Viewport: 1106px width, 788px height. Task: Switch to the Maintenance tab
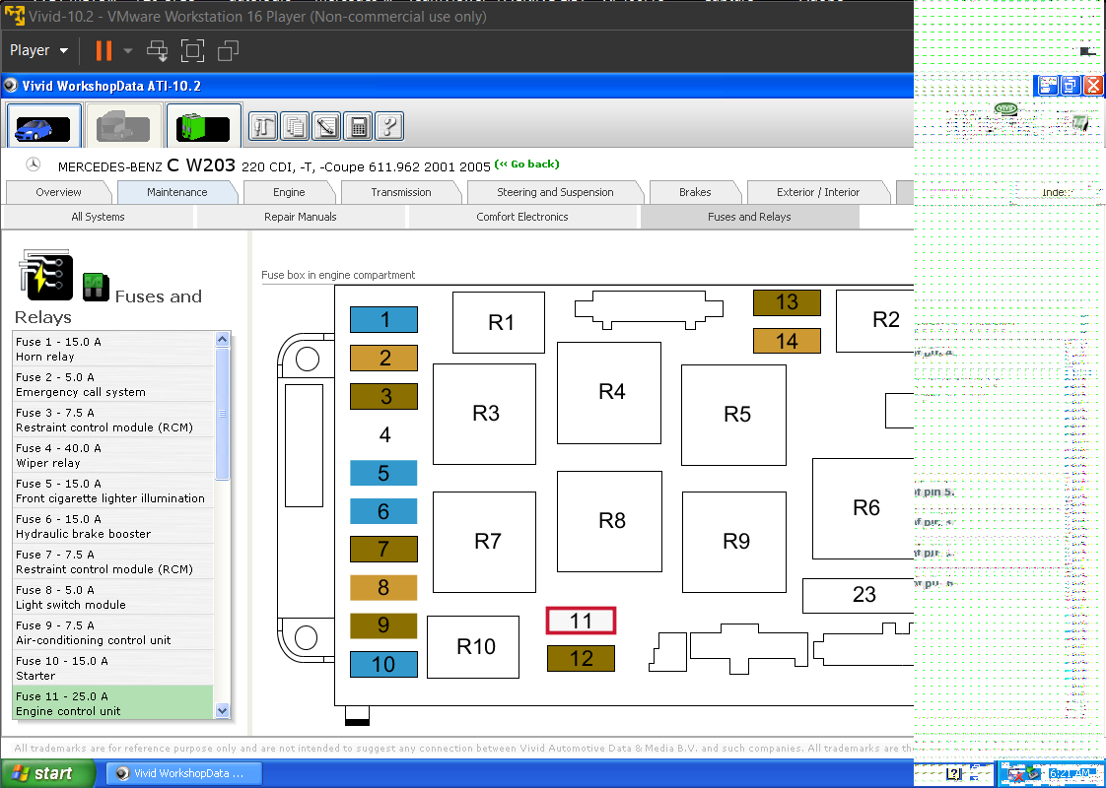pos(177,192)
